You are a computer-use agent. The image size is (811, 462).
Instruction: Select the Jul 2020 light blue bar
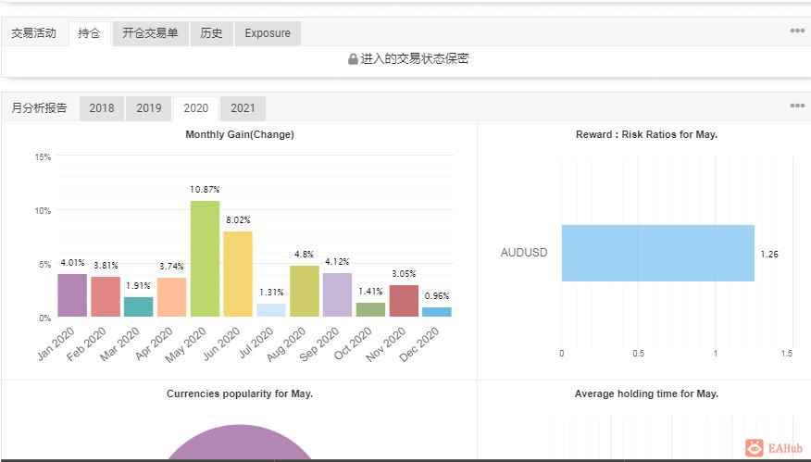(271, 310)
